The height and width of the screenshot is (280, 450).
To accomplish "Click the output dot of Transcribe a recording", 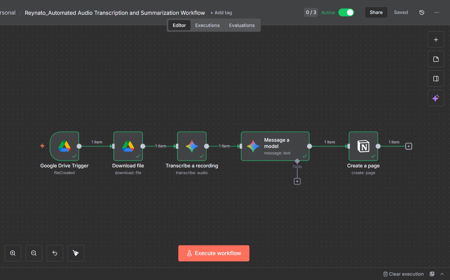I will 206,146.
